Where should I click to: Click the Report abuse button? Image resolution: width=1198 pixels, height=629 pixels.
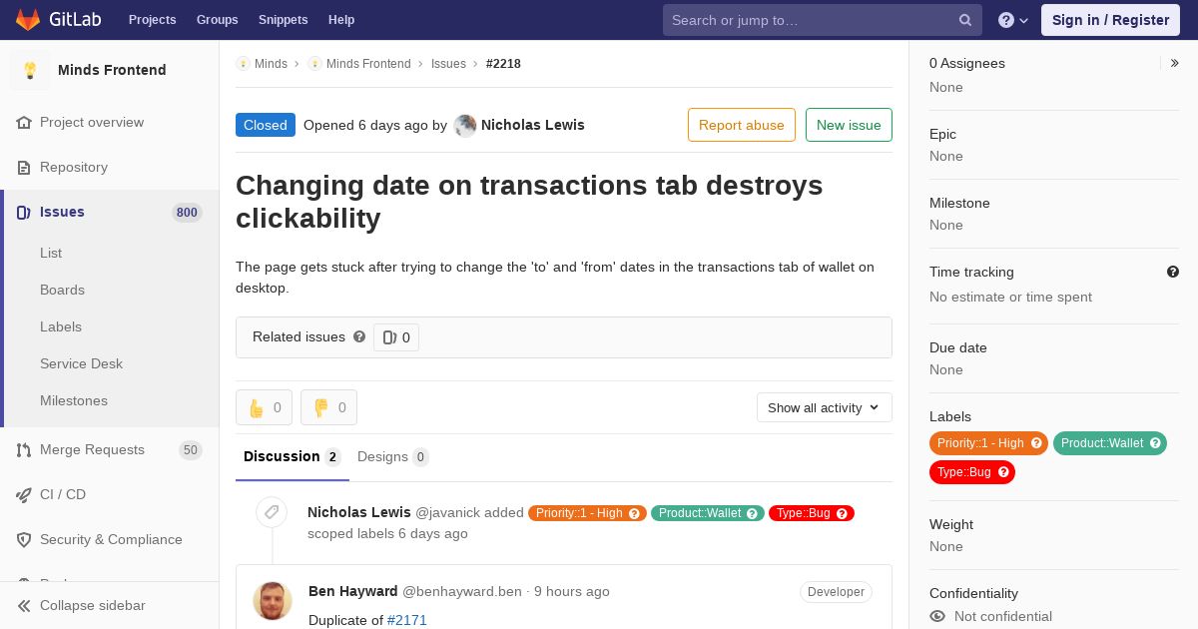point(742,125)
